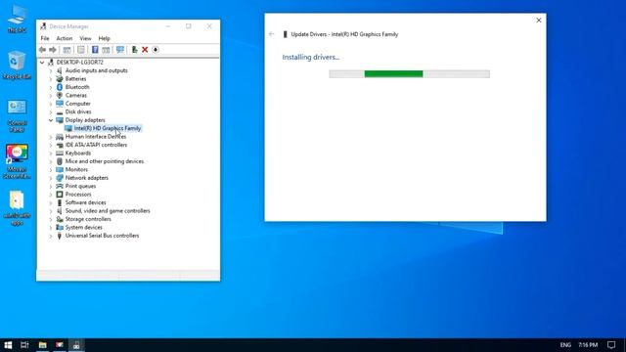The width and height of the screenshot is (626, 352).
Task: Click the 'Display adapters' label text
Action: click(85, 120)
